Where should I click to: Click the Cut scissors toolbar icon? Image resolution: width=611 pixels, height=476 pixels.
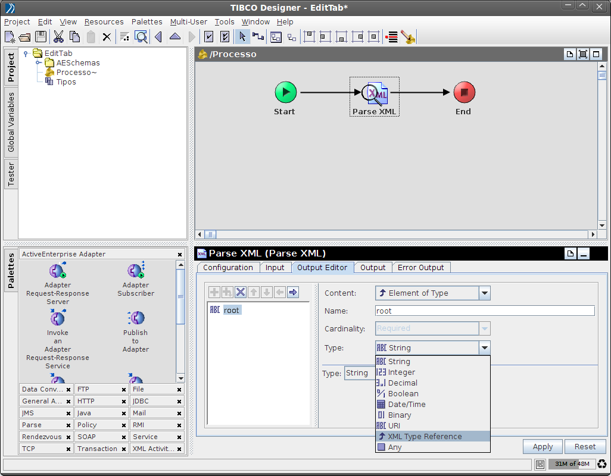[x=58, y=37]
